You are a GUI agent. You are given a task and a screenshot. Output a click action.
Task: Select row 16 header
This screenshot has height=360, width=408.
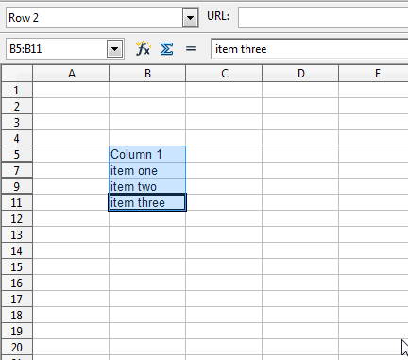17,283
